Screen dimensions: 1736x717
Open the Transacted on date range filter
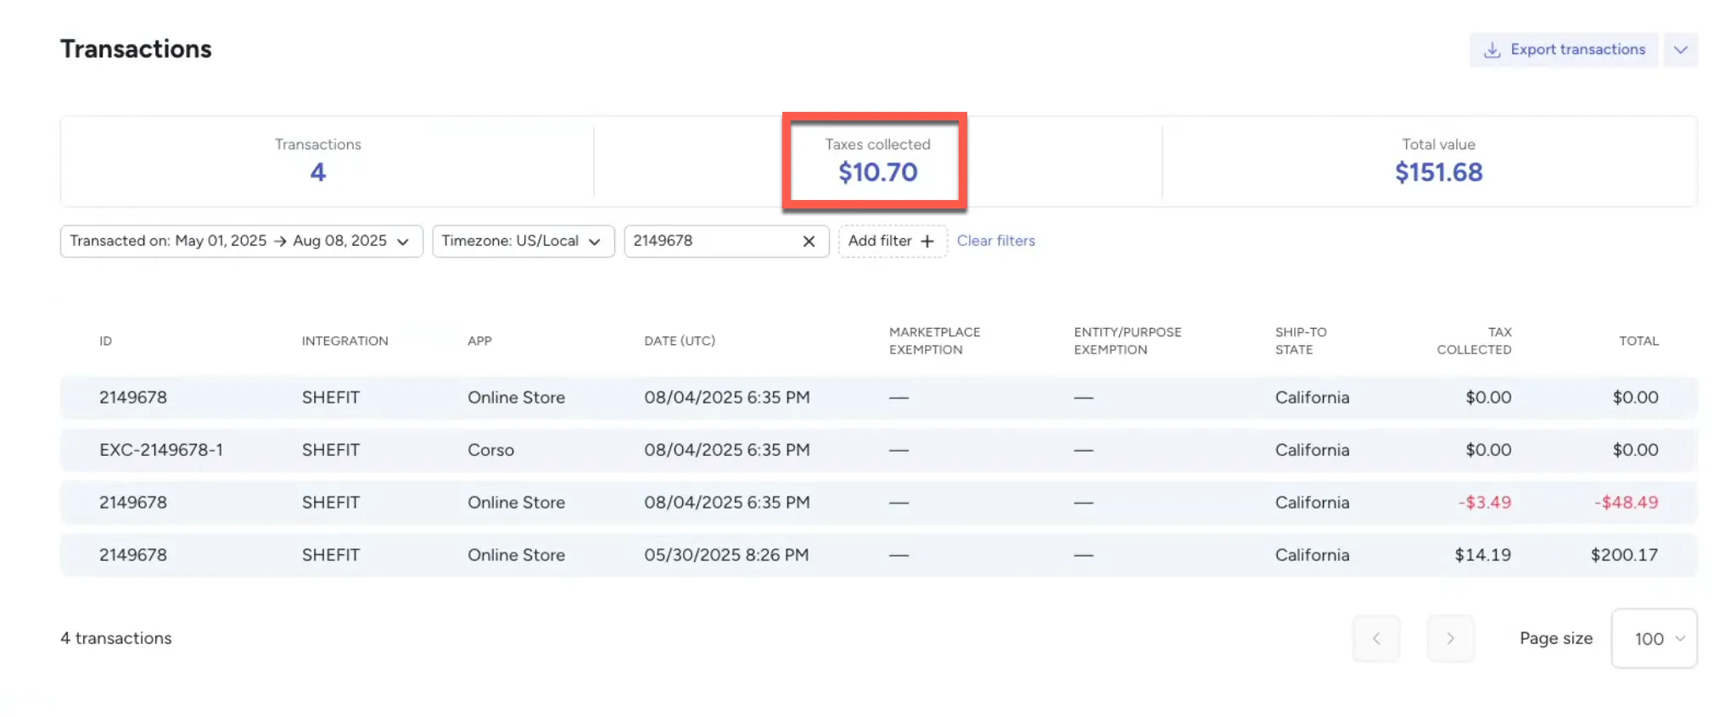coord(241,242)
